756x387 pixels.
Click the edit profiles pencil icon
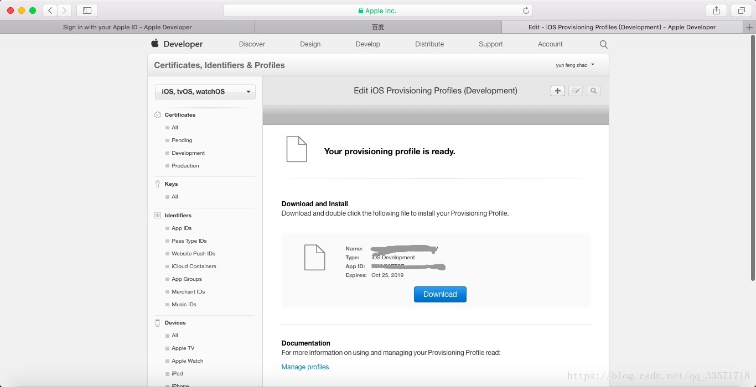click(x=576, y=91)
